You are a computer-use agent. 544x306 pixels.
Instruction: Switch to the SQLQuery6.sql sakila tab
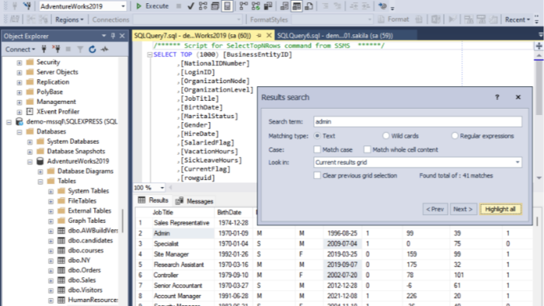click(x=335, y=36)
